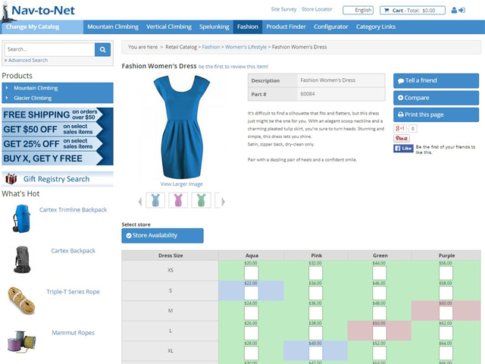Click the View Larger Image link
The height and width of the screenshot is (364, 485).
click(x=181, y=184)
